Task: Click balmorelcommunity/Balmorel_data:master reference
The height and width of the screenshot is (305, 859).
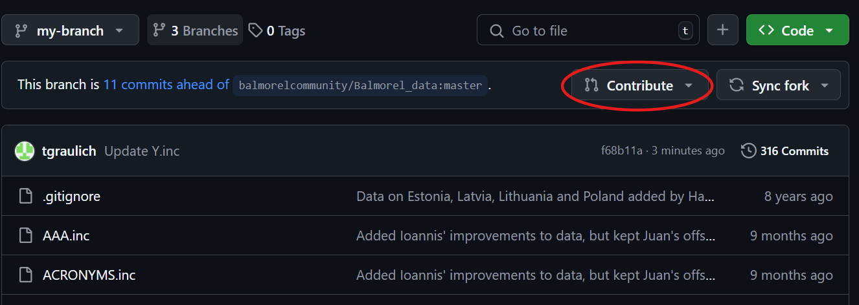Action: (x=360, y=85)
